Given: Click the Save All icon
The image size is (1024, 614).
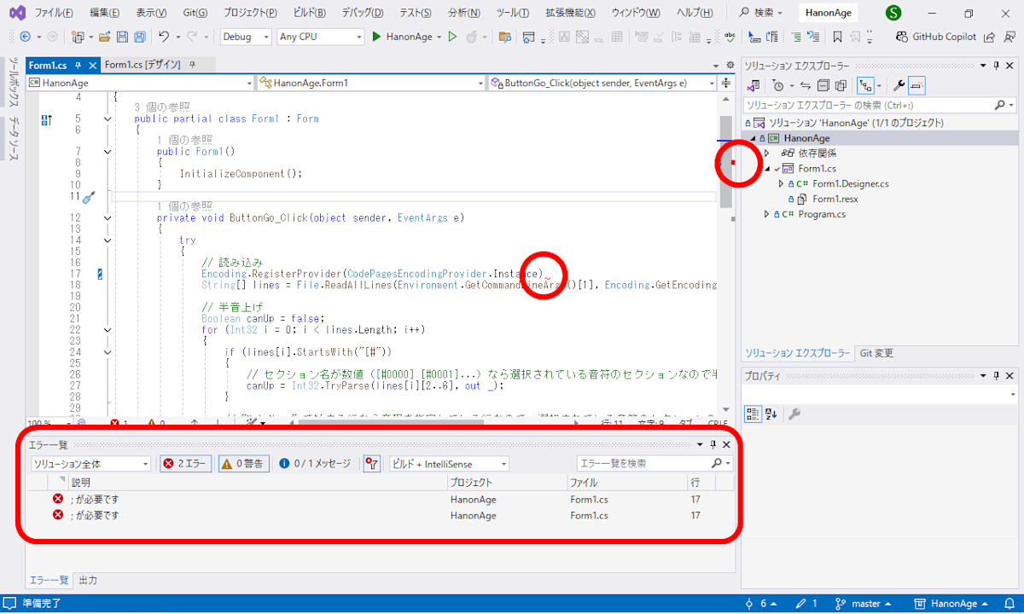Looking at the screenshot, I should coord(138,37).
